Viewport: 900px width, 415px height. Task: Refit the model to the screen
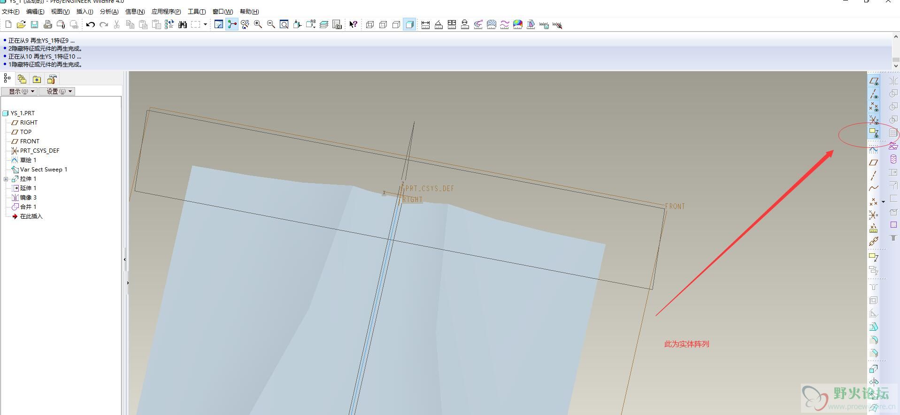(x=284, y=24)
